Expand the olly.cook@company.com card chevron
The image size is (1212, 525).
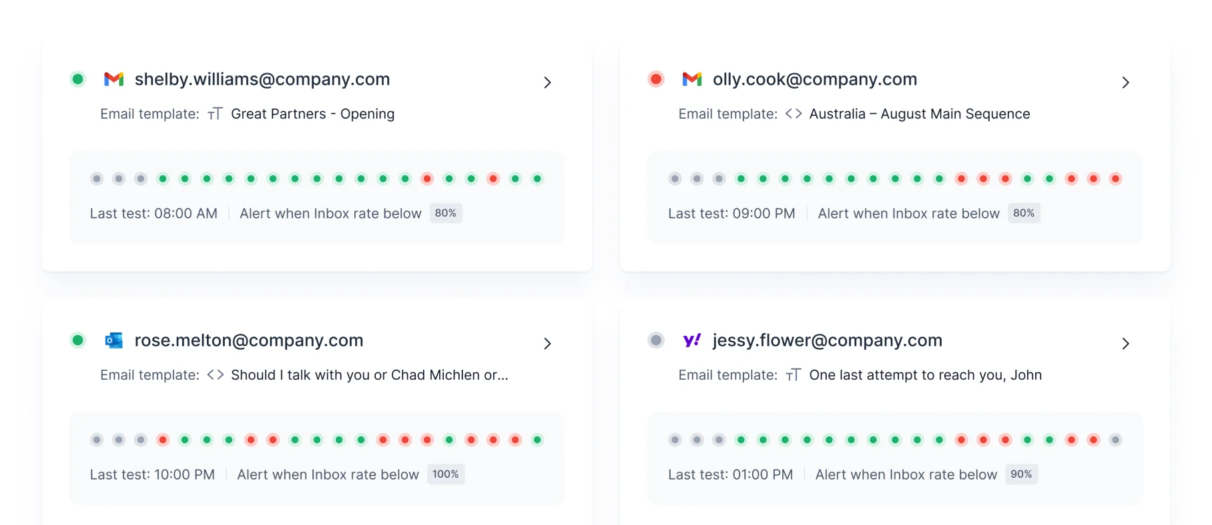click(x=1125, y=83)
